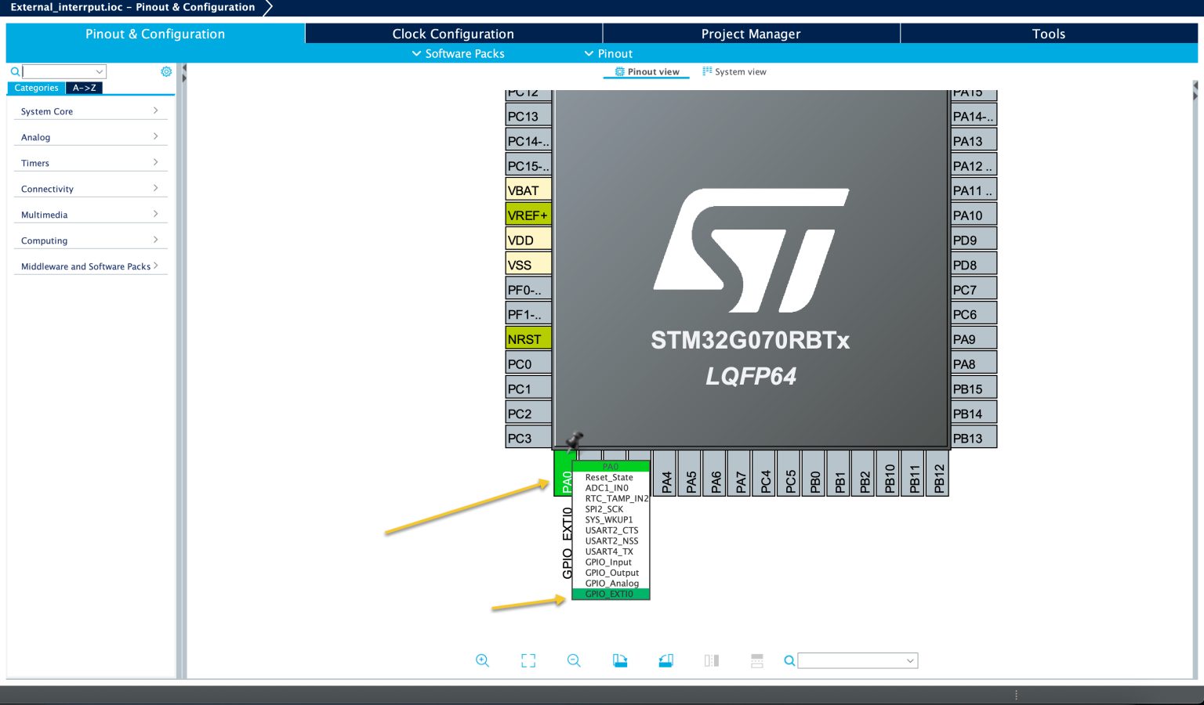Switch to the A->Z listing mode
The width and height of the screenshot is (1204, 705).
pyautogui.click(x=84, y=88)
